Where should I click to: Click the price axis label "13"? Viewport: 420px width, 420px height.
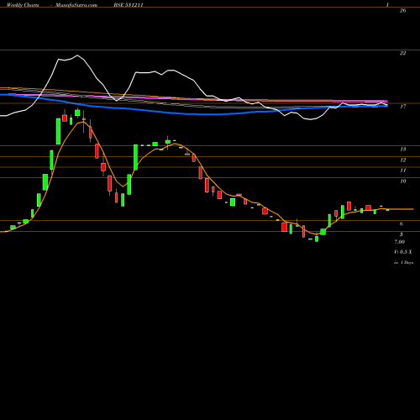click(402, 150)
